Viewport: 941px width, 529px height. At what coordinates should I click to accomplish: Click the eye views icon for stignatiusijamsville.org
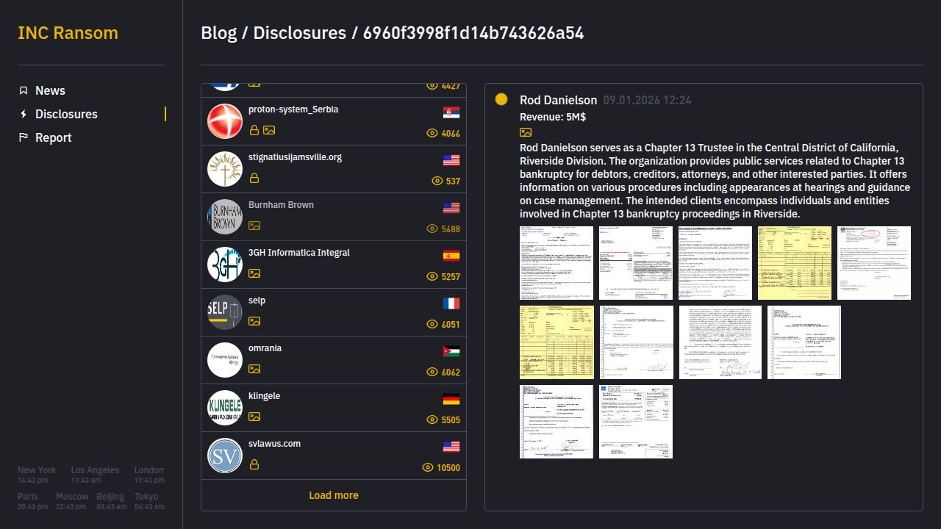point(437,181)
